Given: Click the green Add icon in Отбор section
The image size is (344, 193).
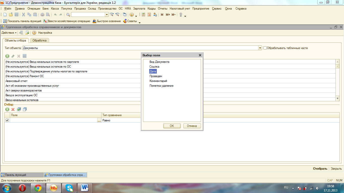Looking at the screenshot, I should click(7, 109).
